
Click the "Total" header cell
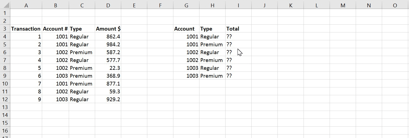click(x=238, y=29)
